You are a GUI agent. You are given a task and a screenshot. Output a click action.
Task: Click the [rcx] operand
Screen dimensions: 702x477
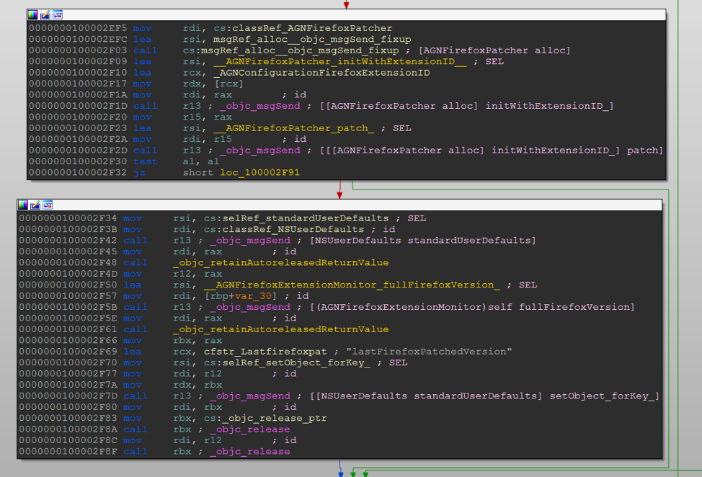pos(228,84)
